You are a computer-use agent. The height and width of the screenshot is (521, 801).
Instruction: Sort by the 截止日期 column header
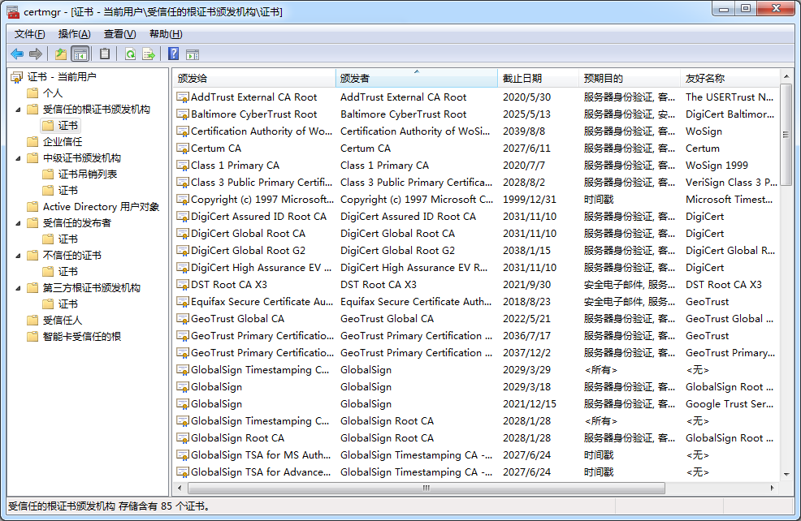coord(538,78)
